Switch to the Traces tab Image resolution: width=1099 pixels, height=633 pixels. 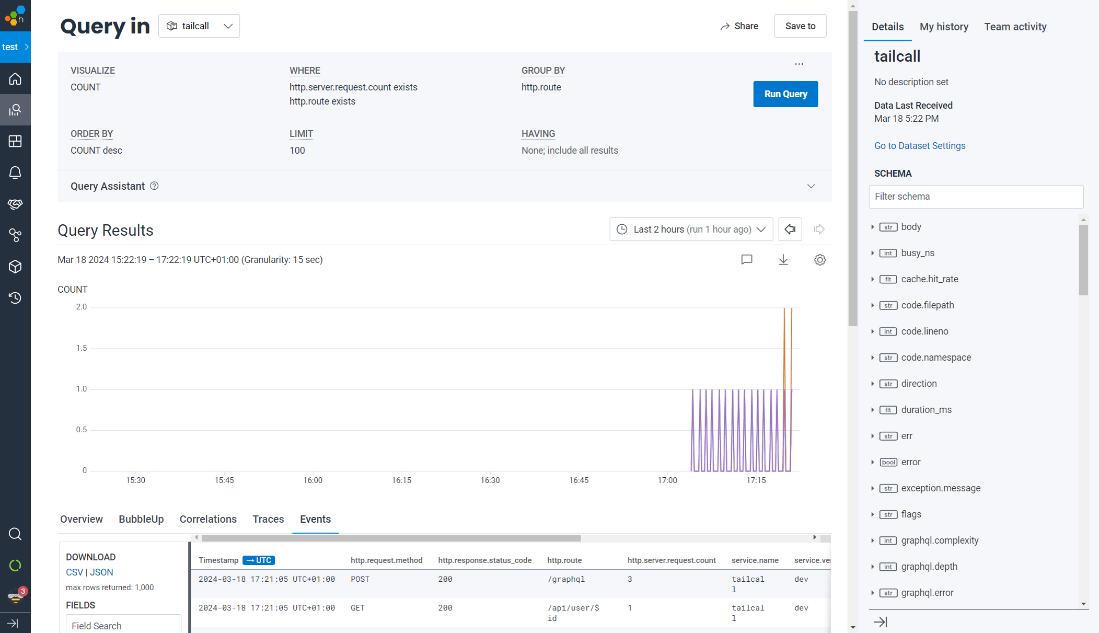[x=268, y=519]
